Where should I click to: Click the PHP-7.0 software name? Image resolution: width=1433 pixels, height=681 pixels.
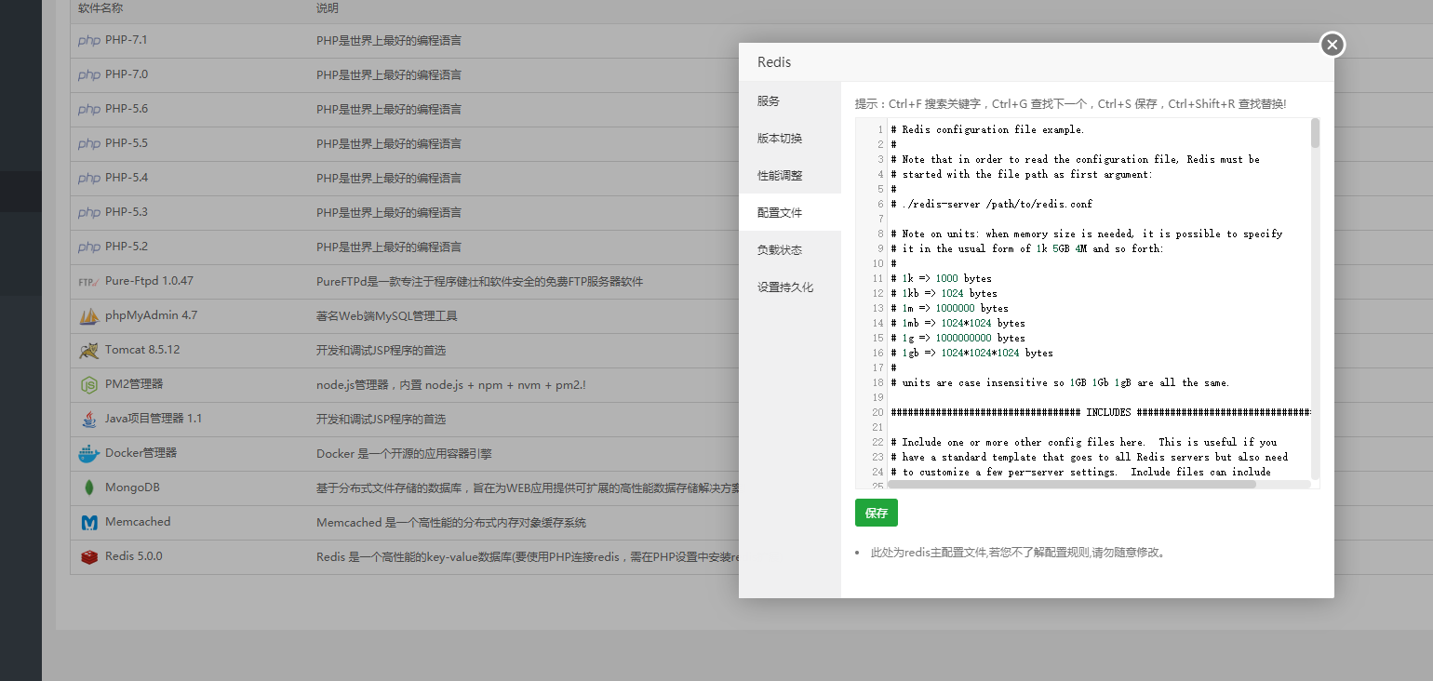[x=127, y=74]
